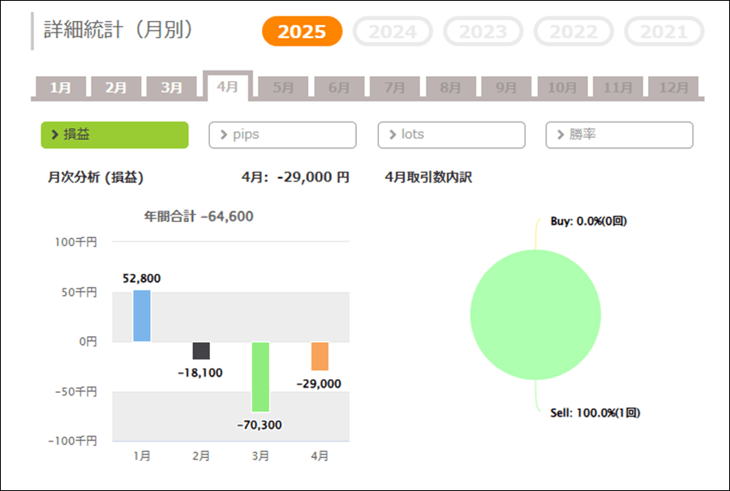Show the lots analysis view
Screen dimensions: 730x491
pyautogui.click(x=452, y=134)
